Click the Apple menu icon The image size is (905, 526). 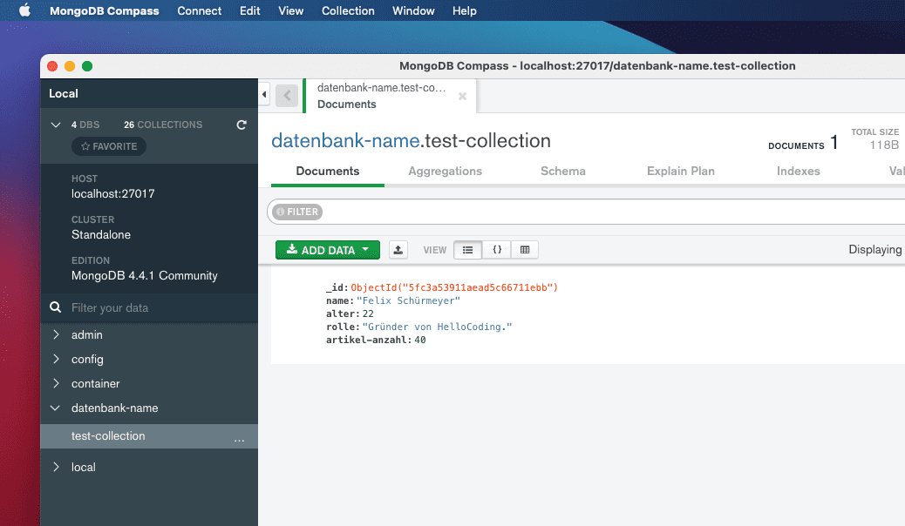point(24,10)
